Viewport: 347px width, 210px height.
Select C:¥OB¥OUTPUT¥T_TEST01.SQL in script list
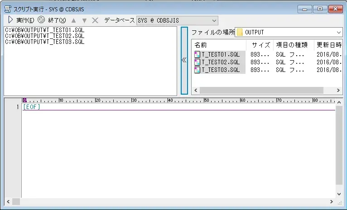coord(45,30)
